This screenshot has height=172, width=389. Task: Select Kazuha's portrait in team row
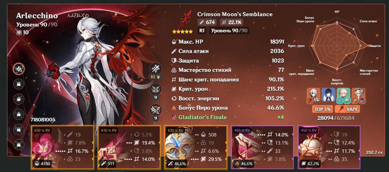point(343,95)
